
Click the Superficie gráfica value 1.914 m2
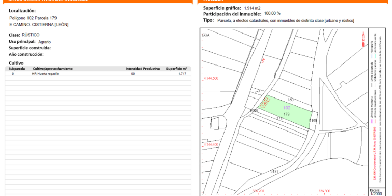pyautogui.click(x=252, y=8)
